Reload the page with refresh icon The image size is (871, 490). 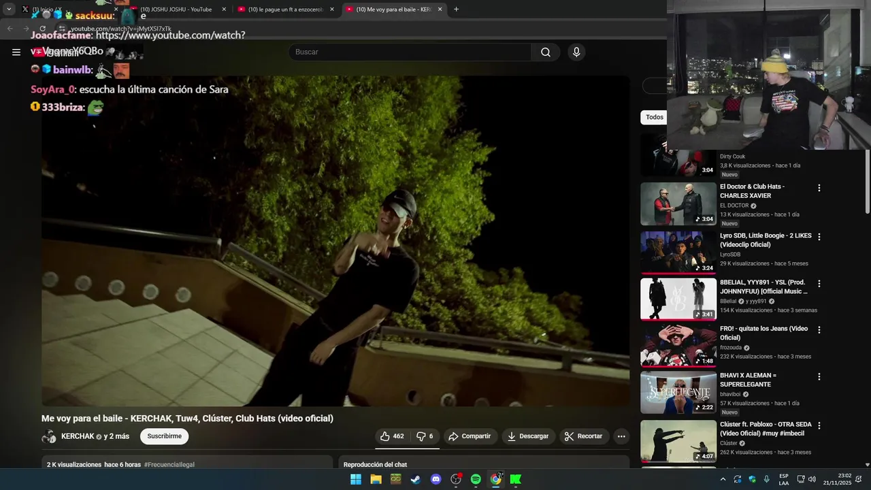coord(43,29)
